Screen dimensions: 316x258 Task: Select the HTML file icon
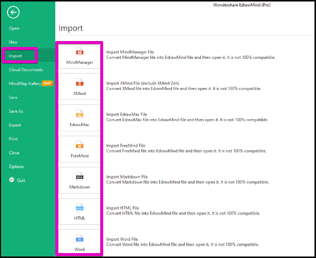(x=79, y=208)
